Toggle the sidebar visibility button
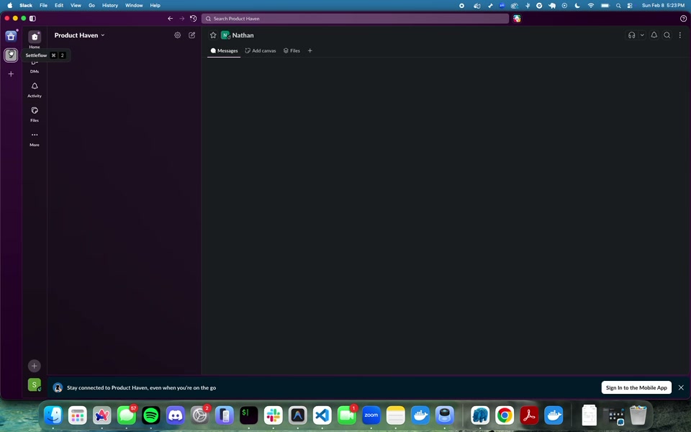The image size is (691, 432). point(32,18)
